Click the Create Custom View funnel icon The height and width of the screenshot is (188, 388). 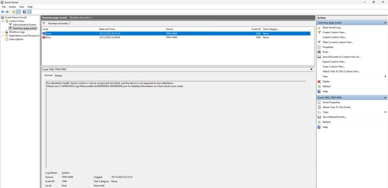click(319, 32)
